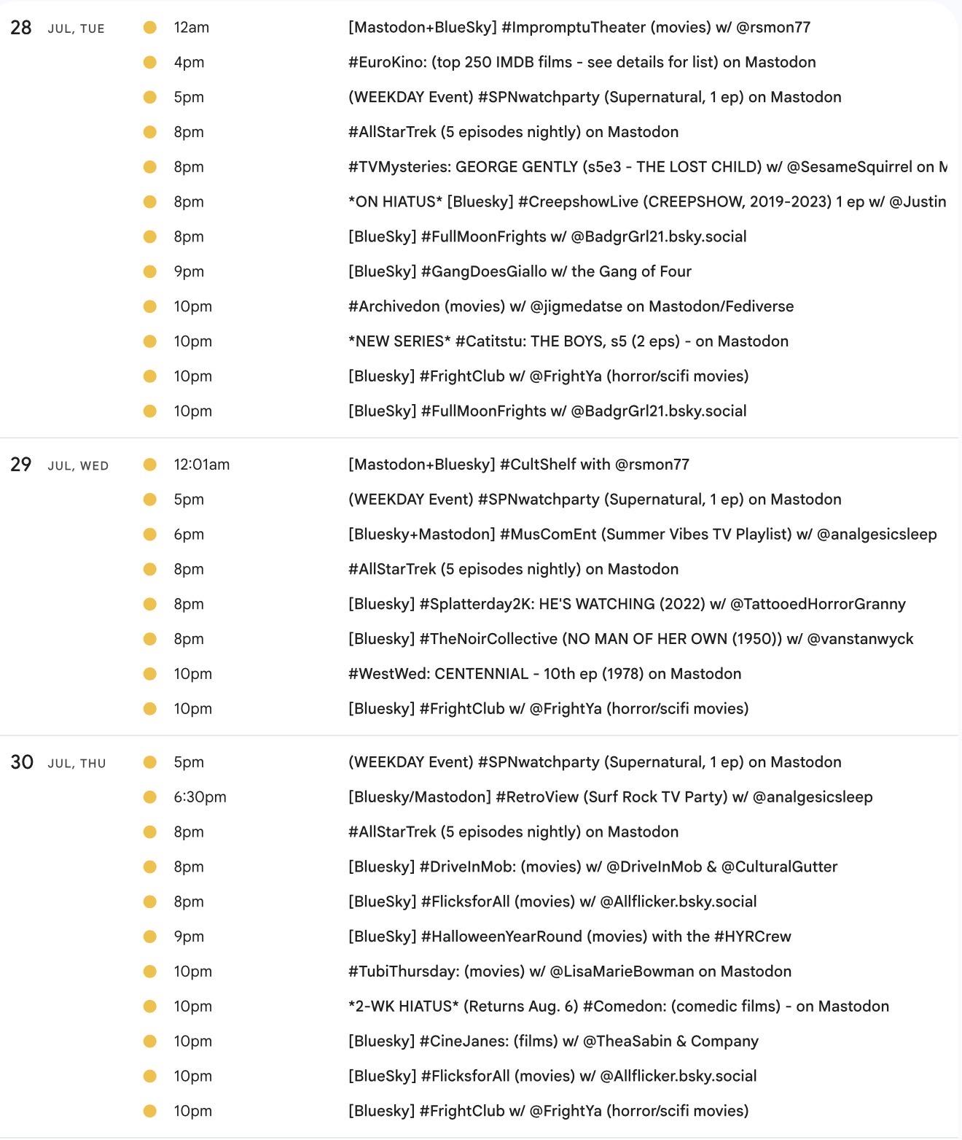This screenshot has width=962, height=1140.
Task: Open the on-hiatus #CreepshowLive event
Action: 648,203
